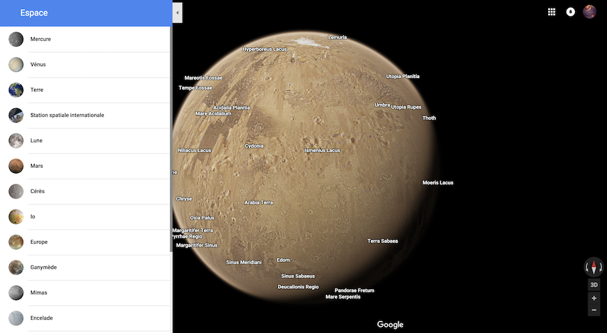Click the Utopia Planitia label
The image size is (607, 333).
tap(402, 76)
